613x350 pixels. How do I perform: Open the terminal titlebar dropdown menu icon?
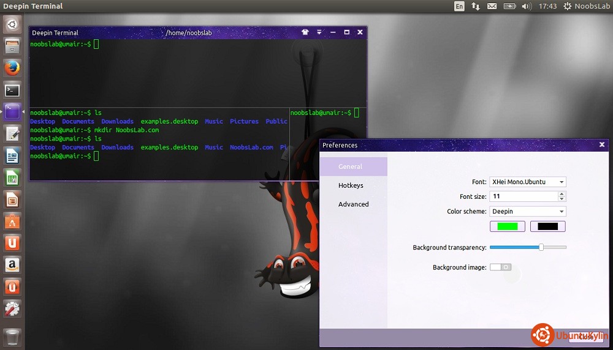319,32
